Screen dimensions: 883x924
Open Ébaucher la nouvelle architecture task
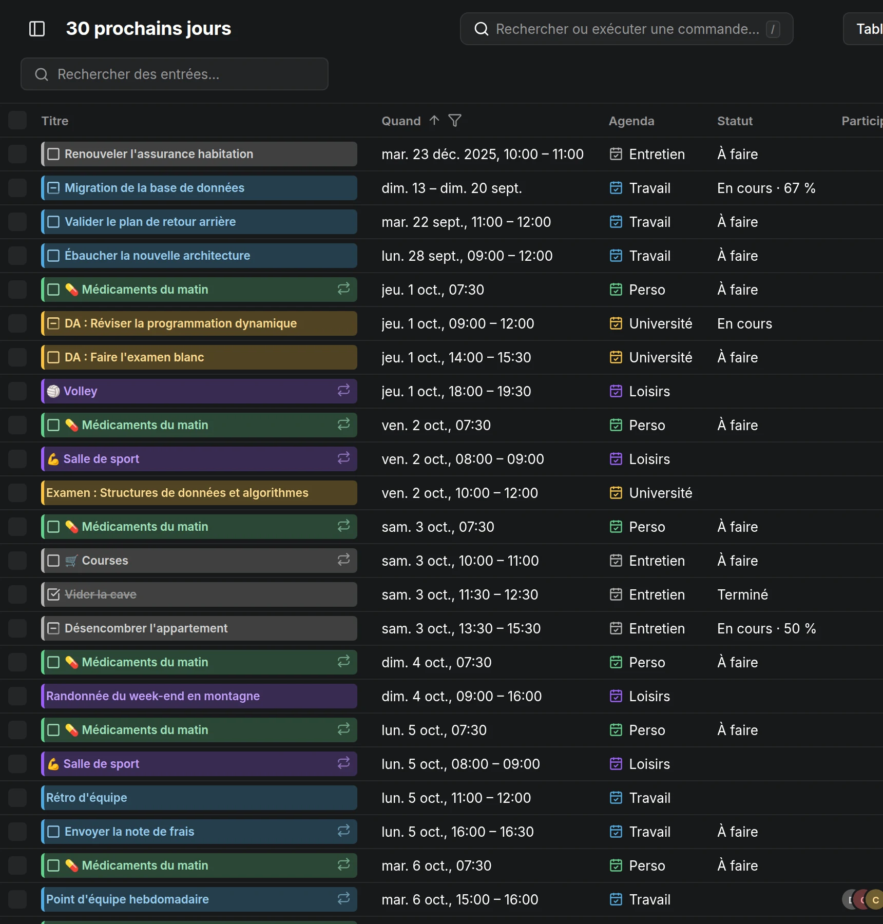tap(199, 256)
